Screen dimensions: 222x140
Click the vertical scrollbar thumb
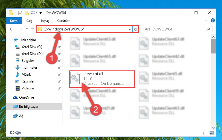(213, 46)
